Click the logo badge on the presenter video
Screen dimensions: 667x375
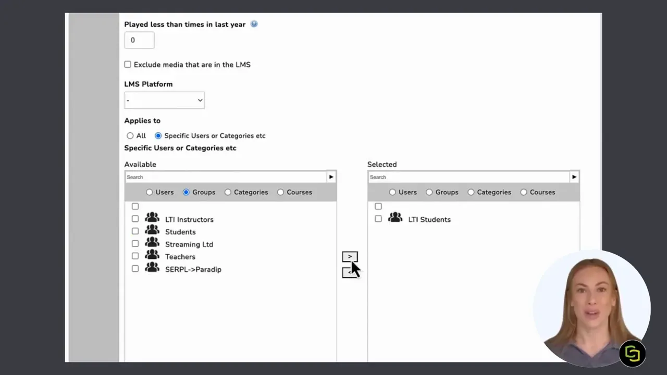click(x=632, y=354)
